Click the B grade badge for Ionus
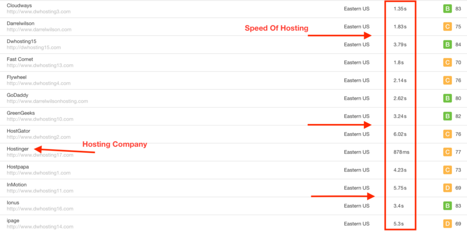This screenshot has width=467, height=231. click(447, 206)
